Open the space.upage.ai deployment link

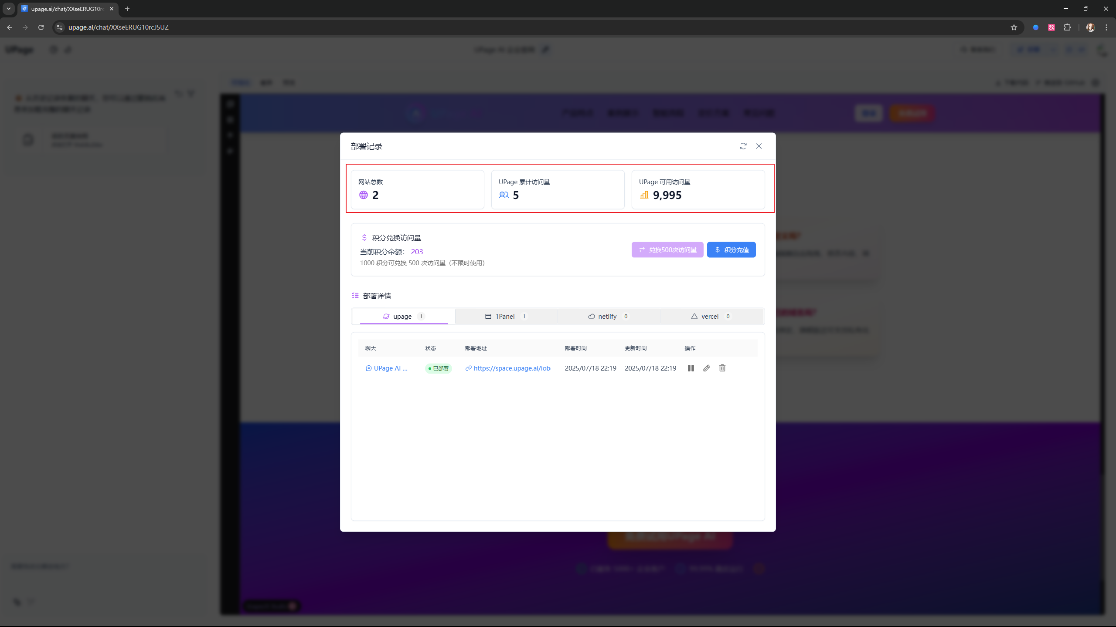coord(508,368)
